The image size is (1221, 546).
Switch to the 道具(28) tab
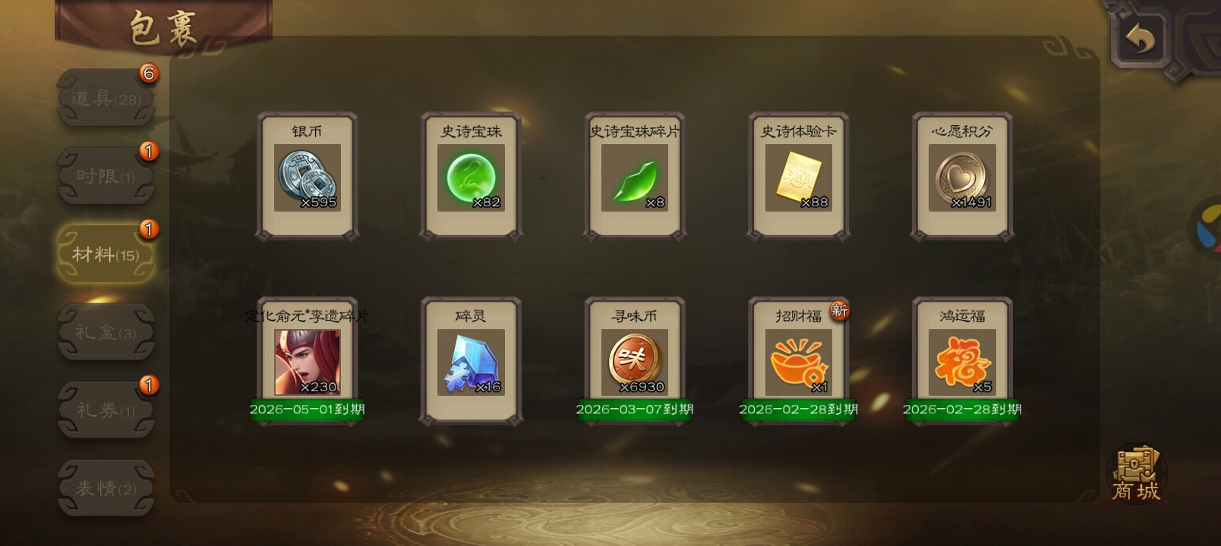click(106, 98)
